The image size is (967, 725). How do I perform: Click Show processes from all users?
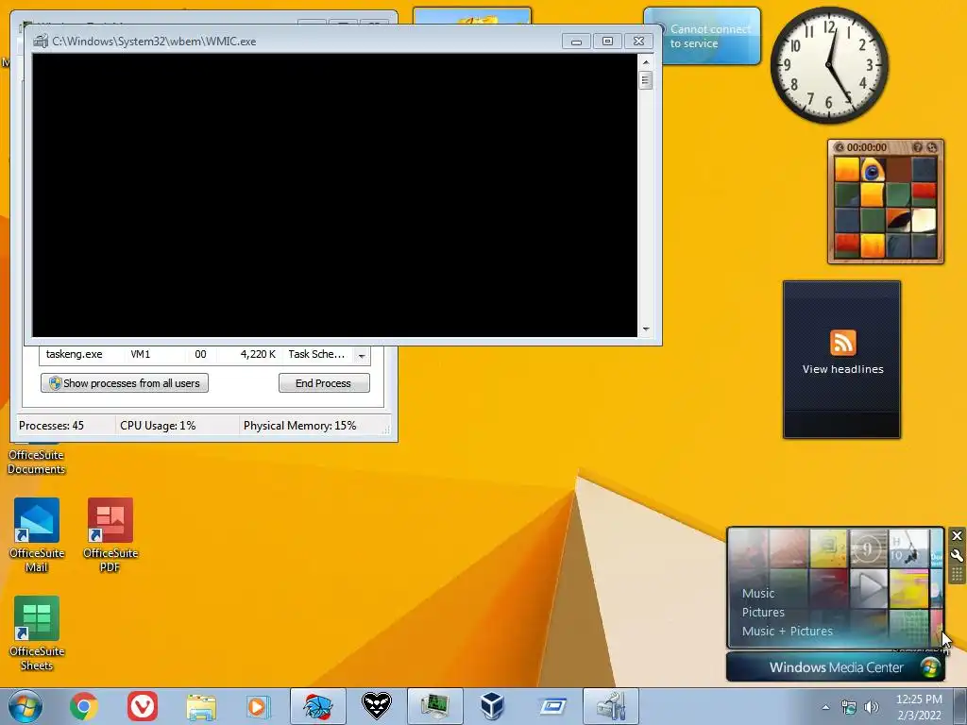click(x=125, y=383)
